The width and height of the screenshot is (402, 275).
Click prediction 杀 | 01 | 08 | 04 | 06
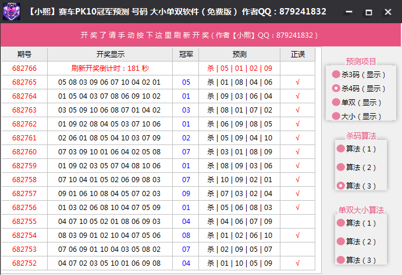coord(240,82)
